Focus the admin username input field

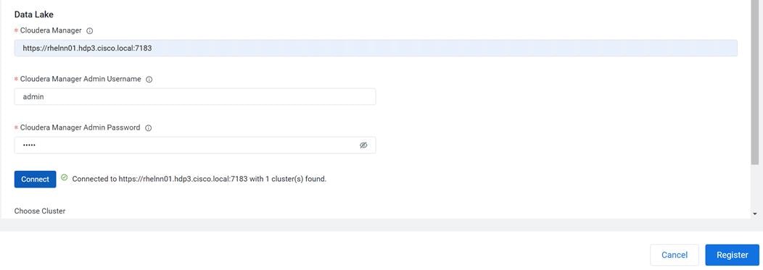tap(194, 97)
